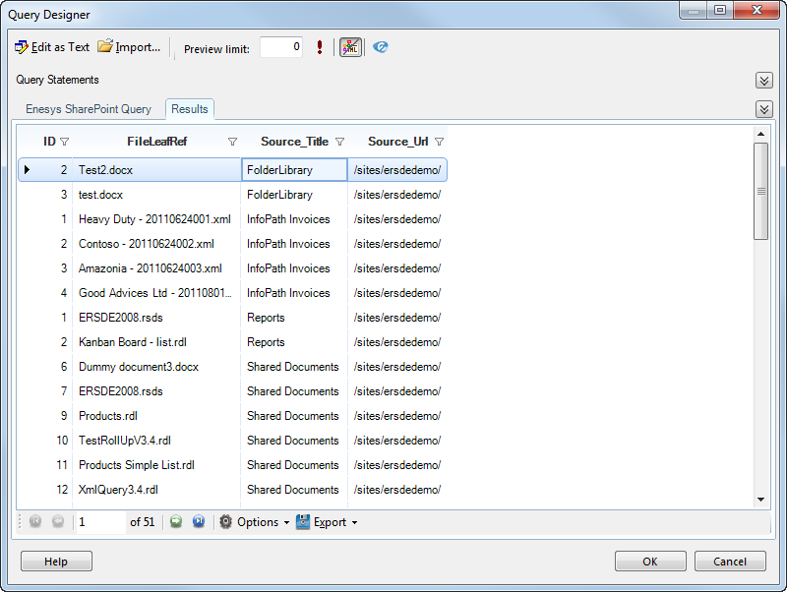Run query with red exclamation icon
The width and height of the screenshot is (787, 592).
pos(320,47)
